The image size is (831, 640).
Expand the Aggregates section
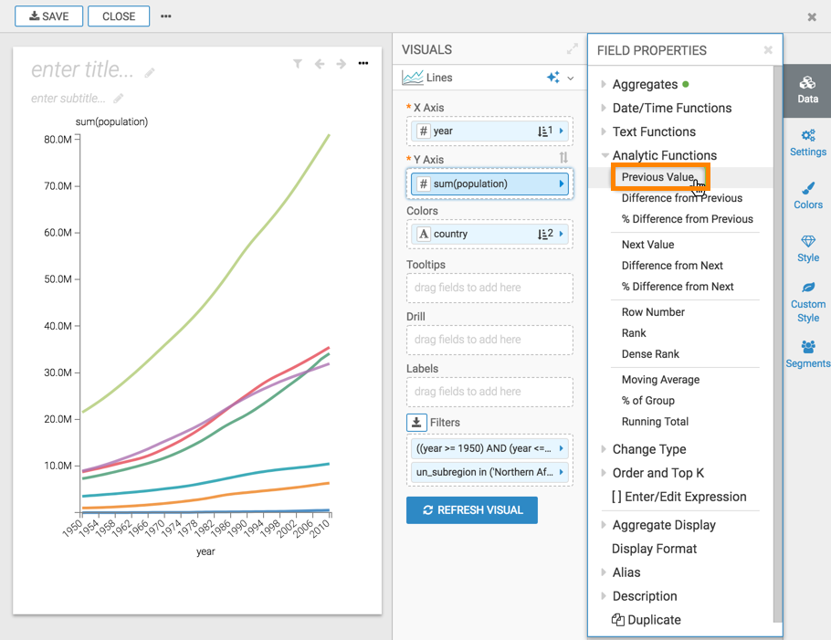(645, 84)
